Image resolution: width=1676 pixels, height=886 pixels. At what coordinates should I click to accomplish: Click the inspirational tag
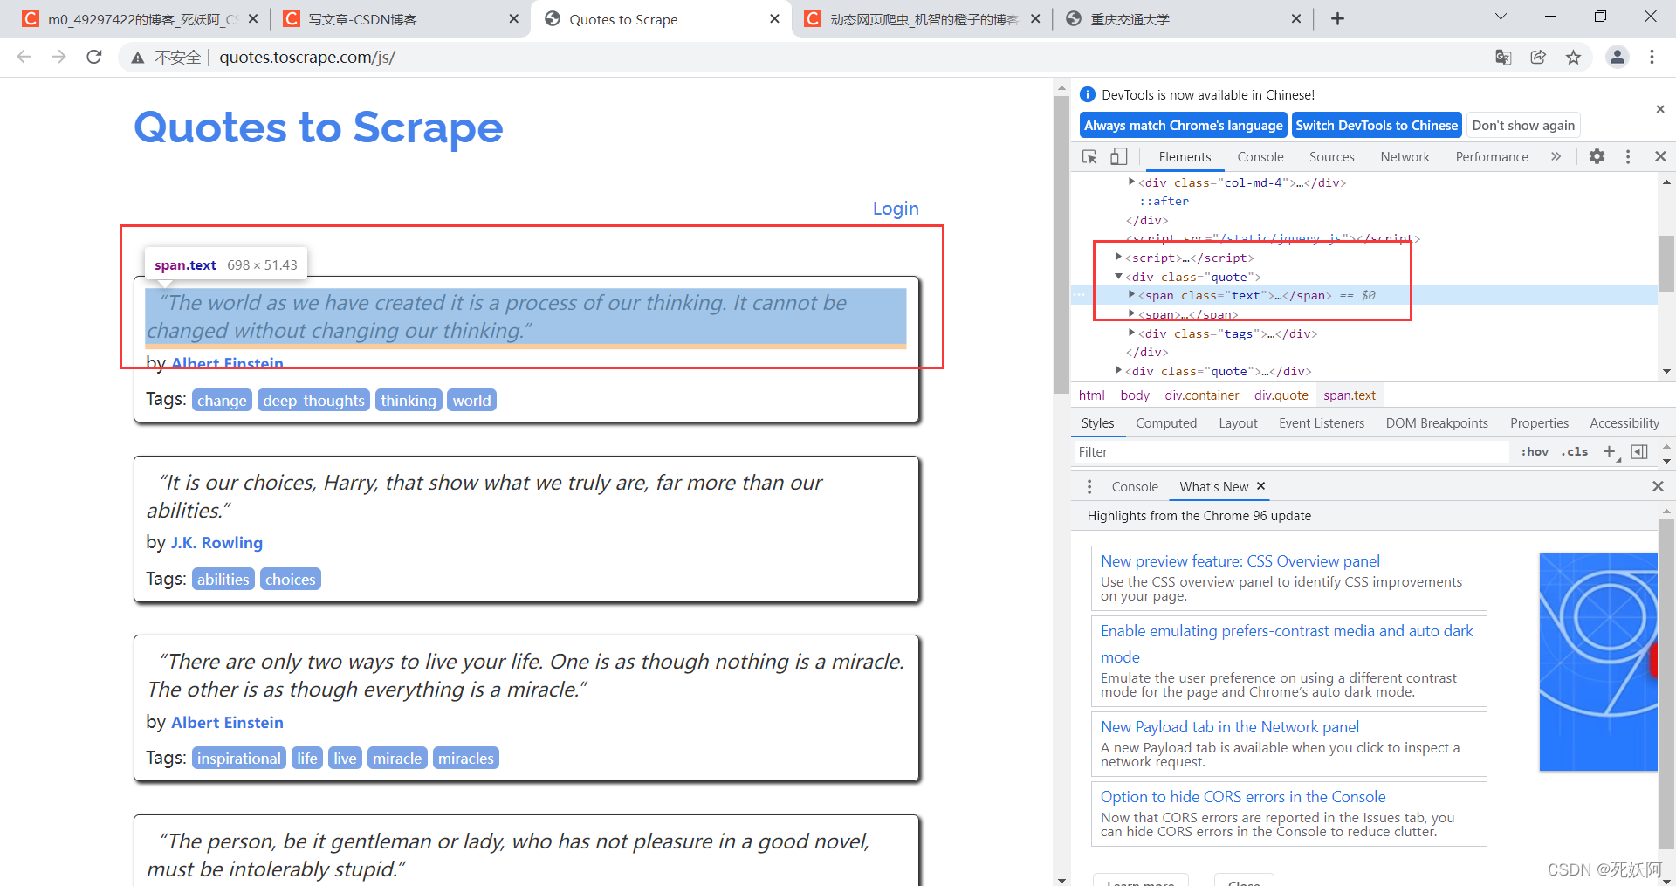[x=239, y=758]
